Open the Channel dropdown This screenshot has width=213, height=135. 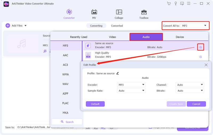click(x=190, y=85)
